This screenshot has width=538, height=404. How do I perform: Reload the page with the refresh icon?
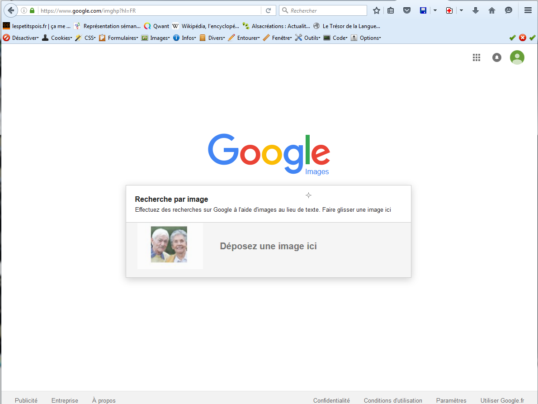click(268, 10)
